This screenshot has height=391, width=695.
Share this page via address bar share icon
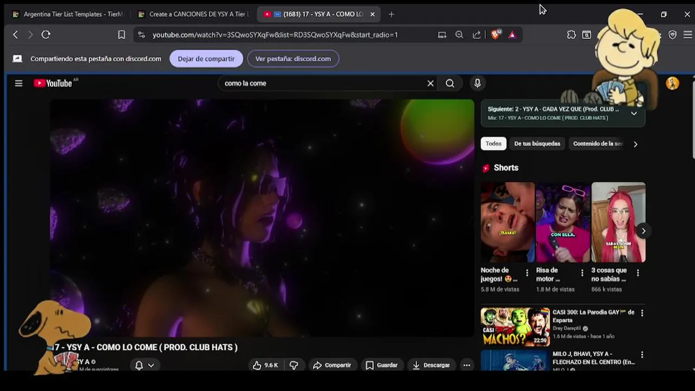tap(477, 35)
